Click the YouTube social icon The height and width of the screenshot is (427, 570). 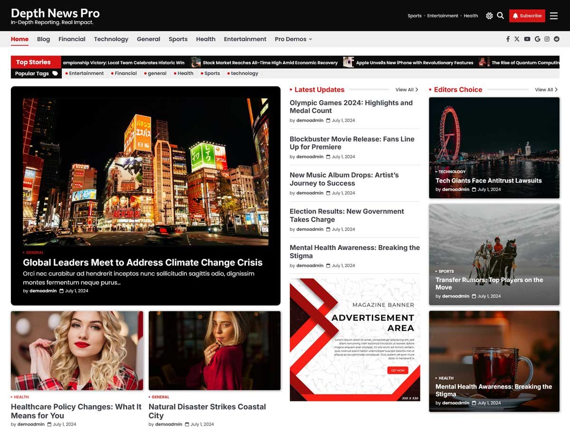coord(527,39)
